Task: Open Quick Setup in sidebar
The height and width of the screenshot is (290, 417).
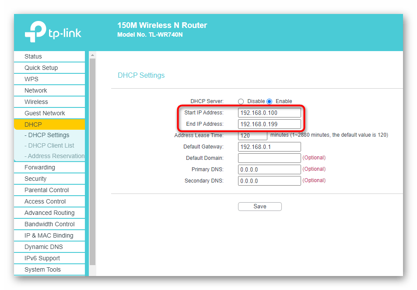Action: [x=41, y=68]
